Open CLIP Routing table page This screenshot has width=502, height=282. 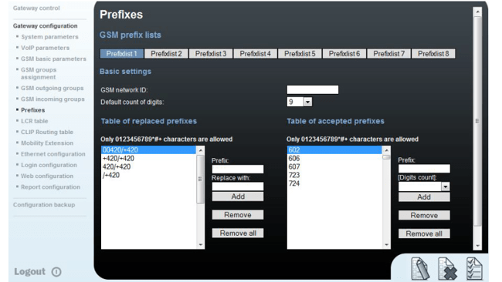coord(47,132)
